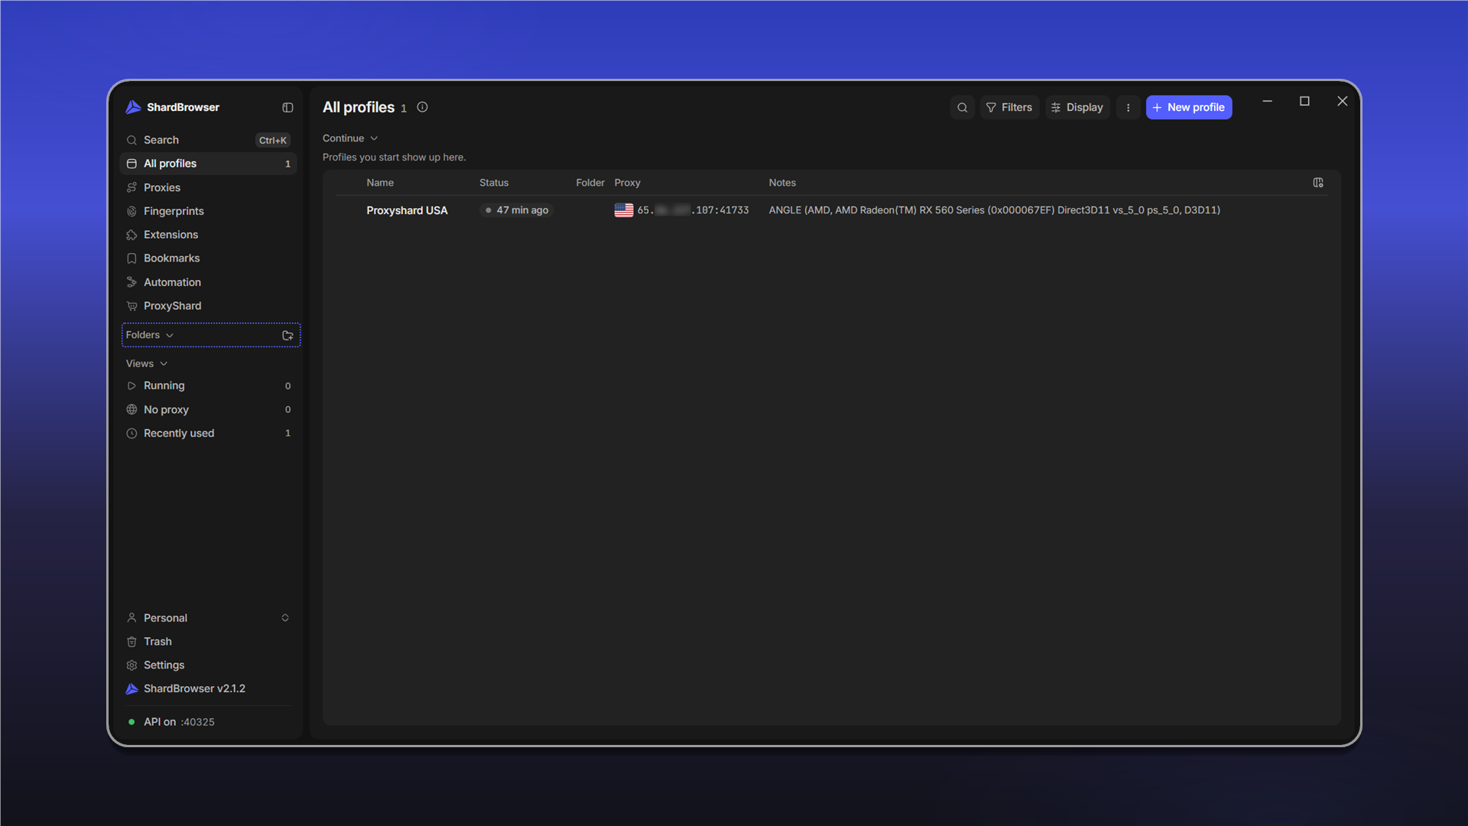
Task: Select the Proxyshard USA profile name
Action: click(x=407, y=210)
